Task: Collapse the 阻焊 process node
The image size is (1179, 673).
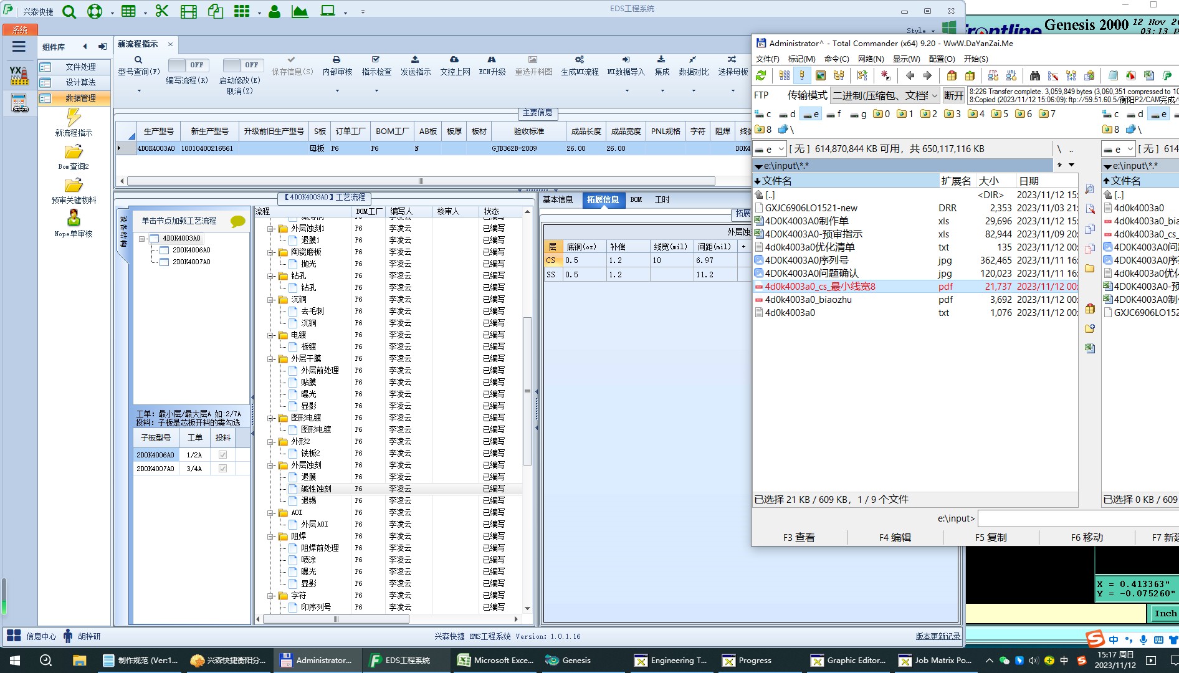Action: coord(272,537)
